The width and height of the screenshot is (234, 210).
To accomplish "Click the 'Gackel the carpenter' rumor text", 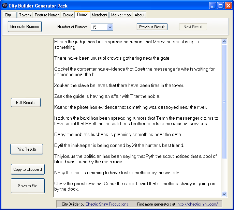I will tap(134, 72).
